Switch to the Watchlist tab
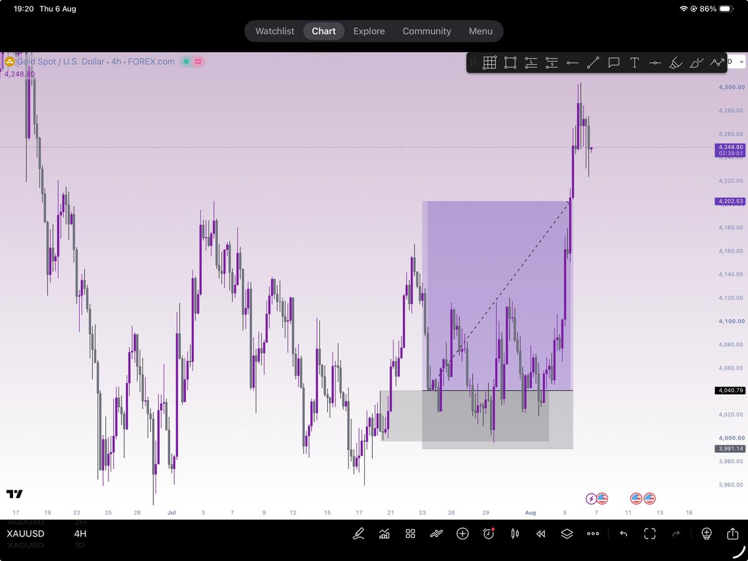 275,31
